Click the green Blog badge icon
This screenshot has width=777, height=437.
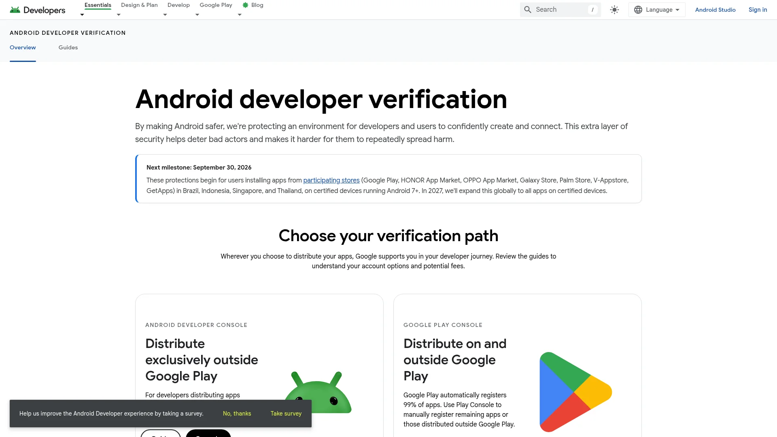click(x=245, y=5)
